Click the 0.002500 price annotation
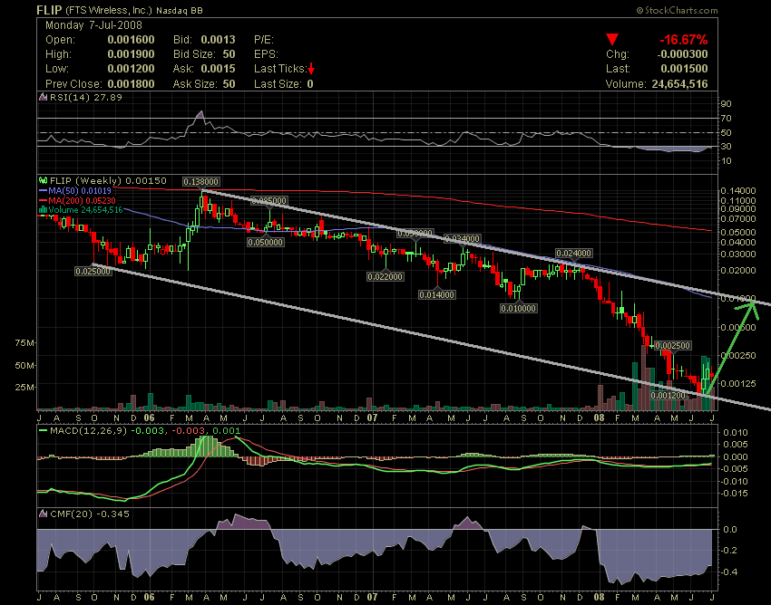Viewport: 771px width, 605px height. (x=673, y=346)
